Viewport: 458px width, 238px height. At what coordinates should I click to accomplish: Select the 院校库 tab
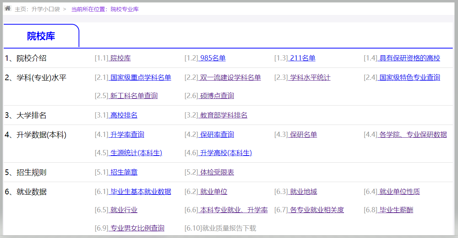click(41, 36)
